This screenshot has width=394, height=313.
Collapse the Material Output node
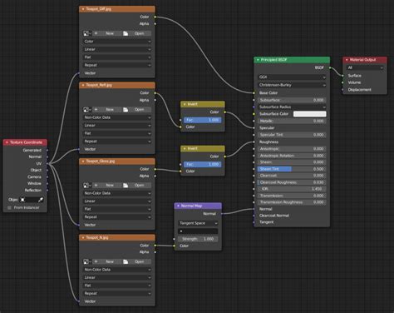(347, 60)
